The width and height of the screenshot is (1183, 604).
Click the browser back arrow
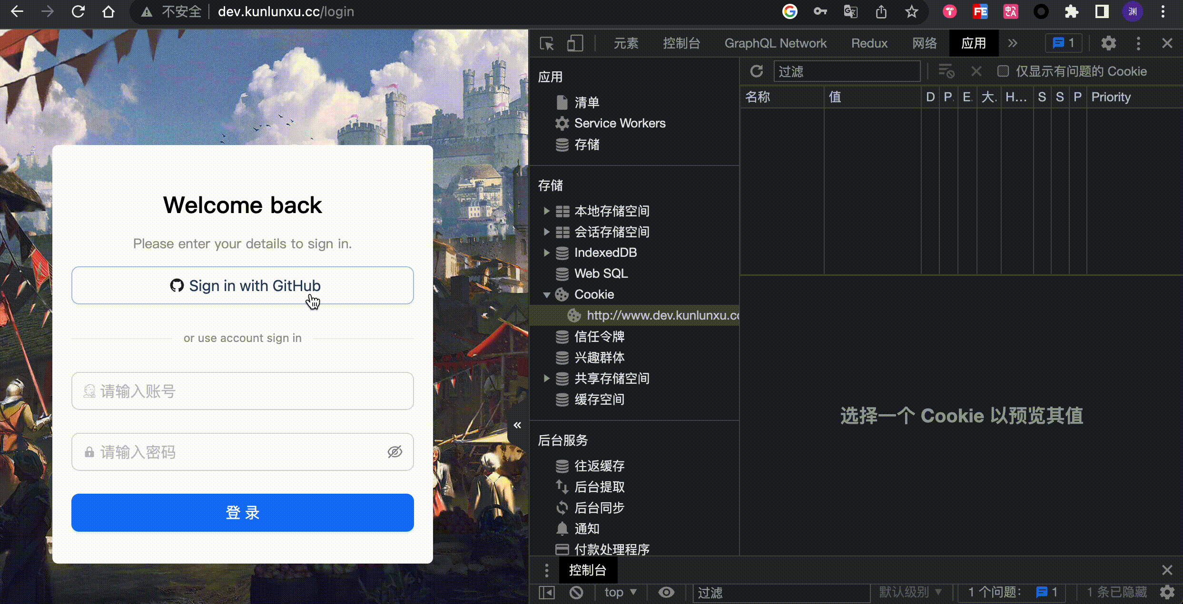pos(17,12)
